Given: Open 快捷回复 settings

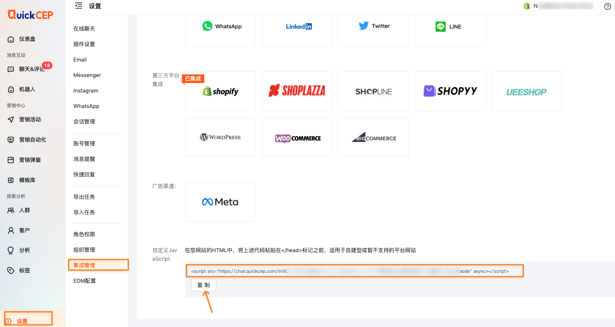Looking at the screenshot, I should [x=84, y=175].
